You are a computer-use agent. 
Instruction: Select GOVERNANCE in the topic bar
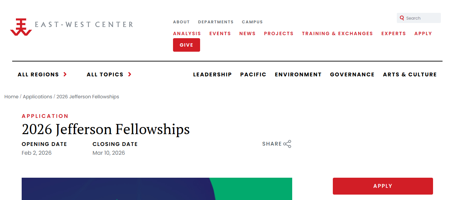[x=352, y=74]
